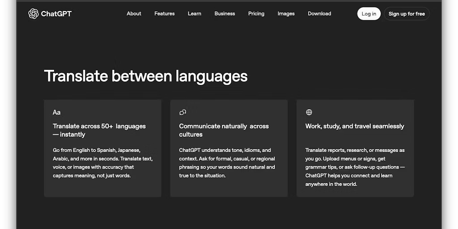Select 'Translate across 50+ languages' card title
The image size is (458, 229).
pyautogui.click(x=99, y=130)
